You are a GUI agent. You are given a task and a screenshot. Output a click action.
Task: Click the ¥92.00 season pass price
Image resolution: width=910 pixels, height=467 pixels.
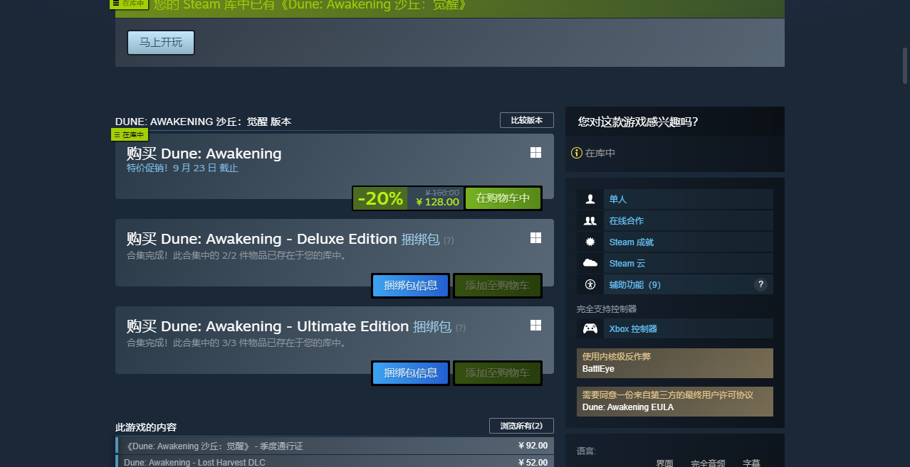click(x=533, y=446)
